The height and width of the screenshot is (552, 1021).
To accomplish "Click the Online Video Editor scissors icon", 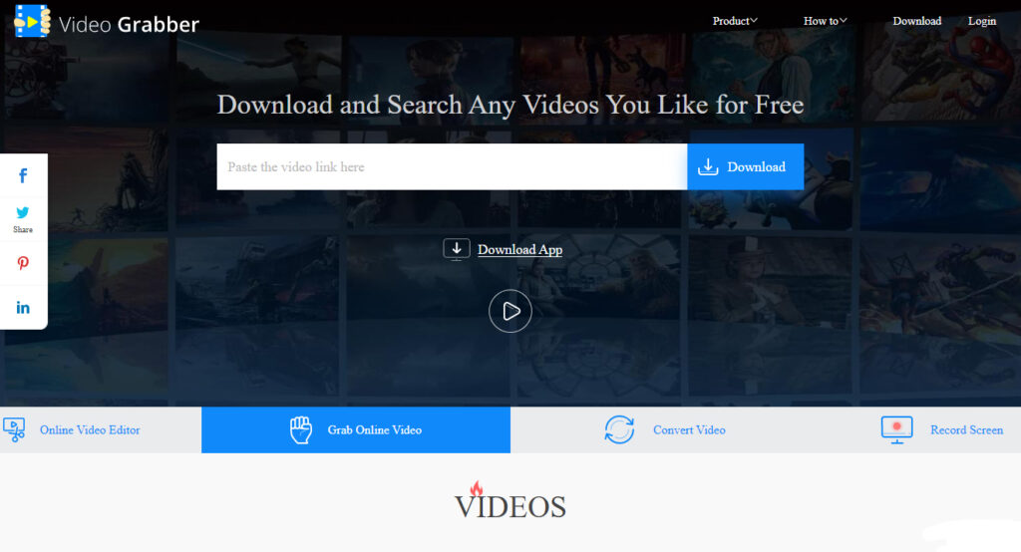I will [x=14, y=429].
